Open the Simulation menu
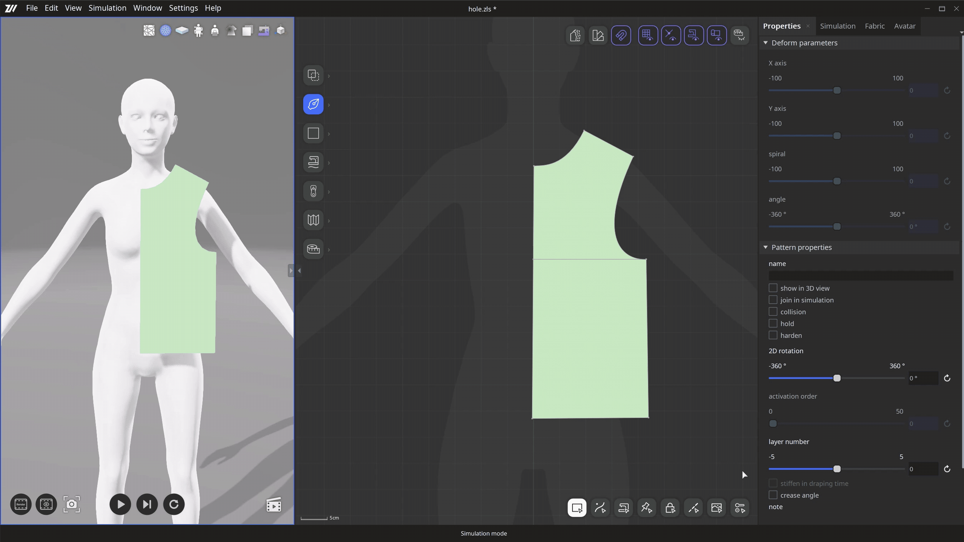Image resolution: width=964 pixels, height=542 pixels. 107,8
